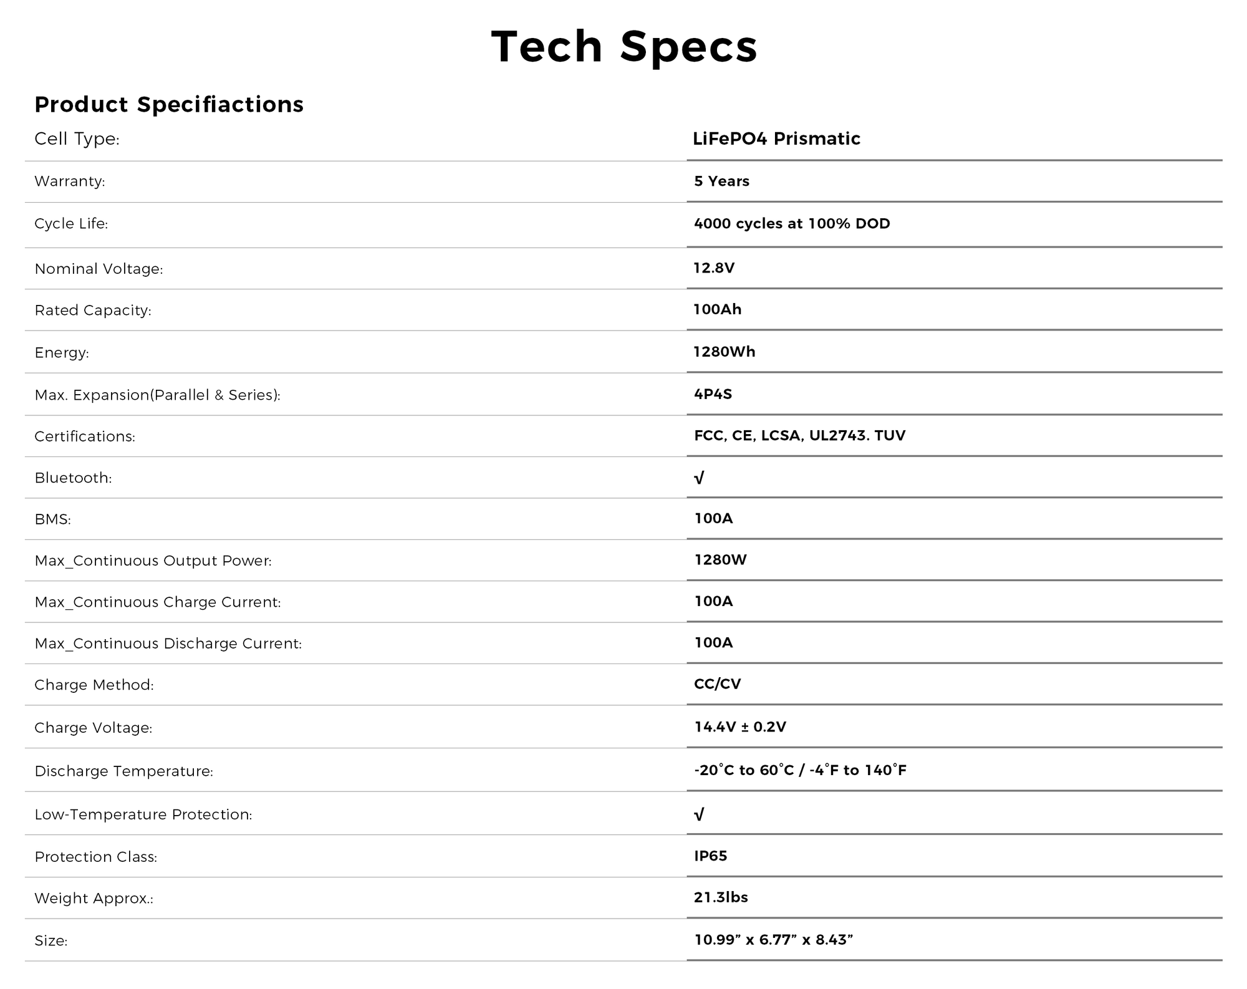
Task: Select the 1280Wh energy value
Action: pos(724,352)
